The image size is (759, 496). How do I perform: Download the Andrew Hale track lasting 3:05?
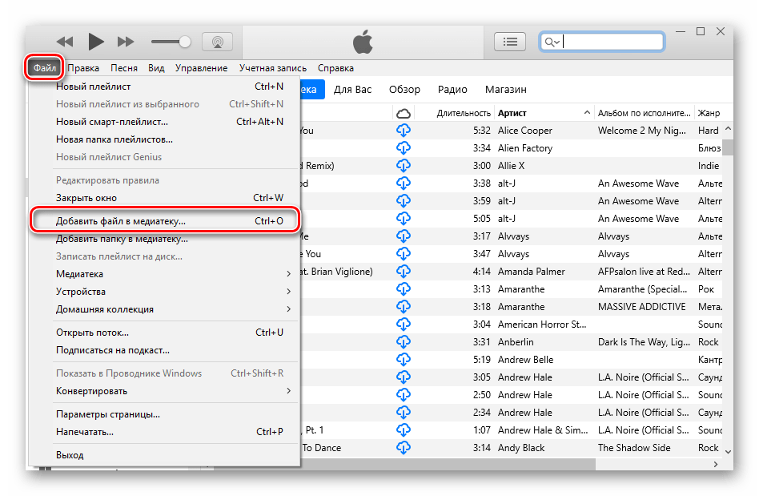[x=404, y=377]
